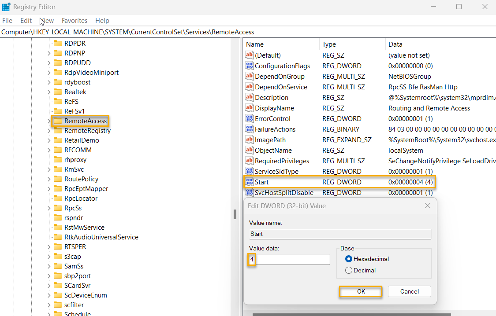Screen dimensions: 496x316
Task: Click inside the Value data field
Action: pos(289,260)
